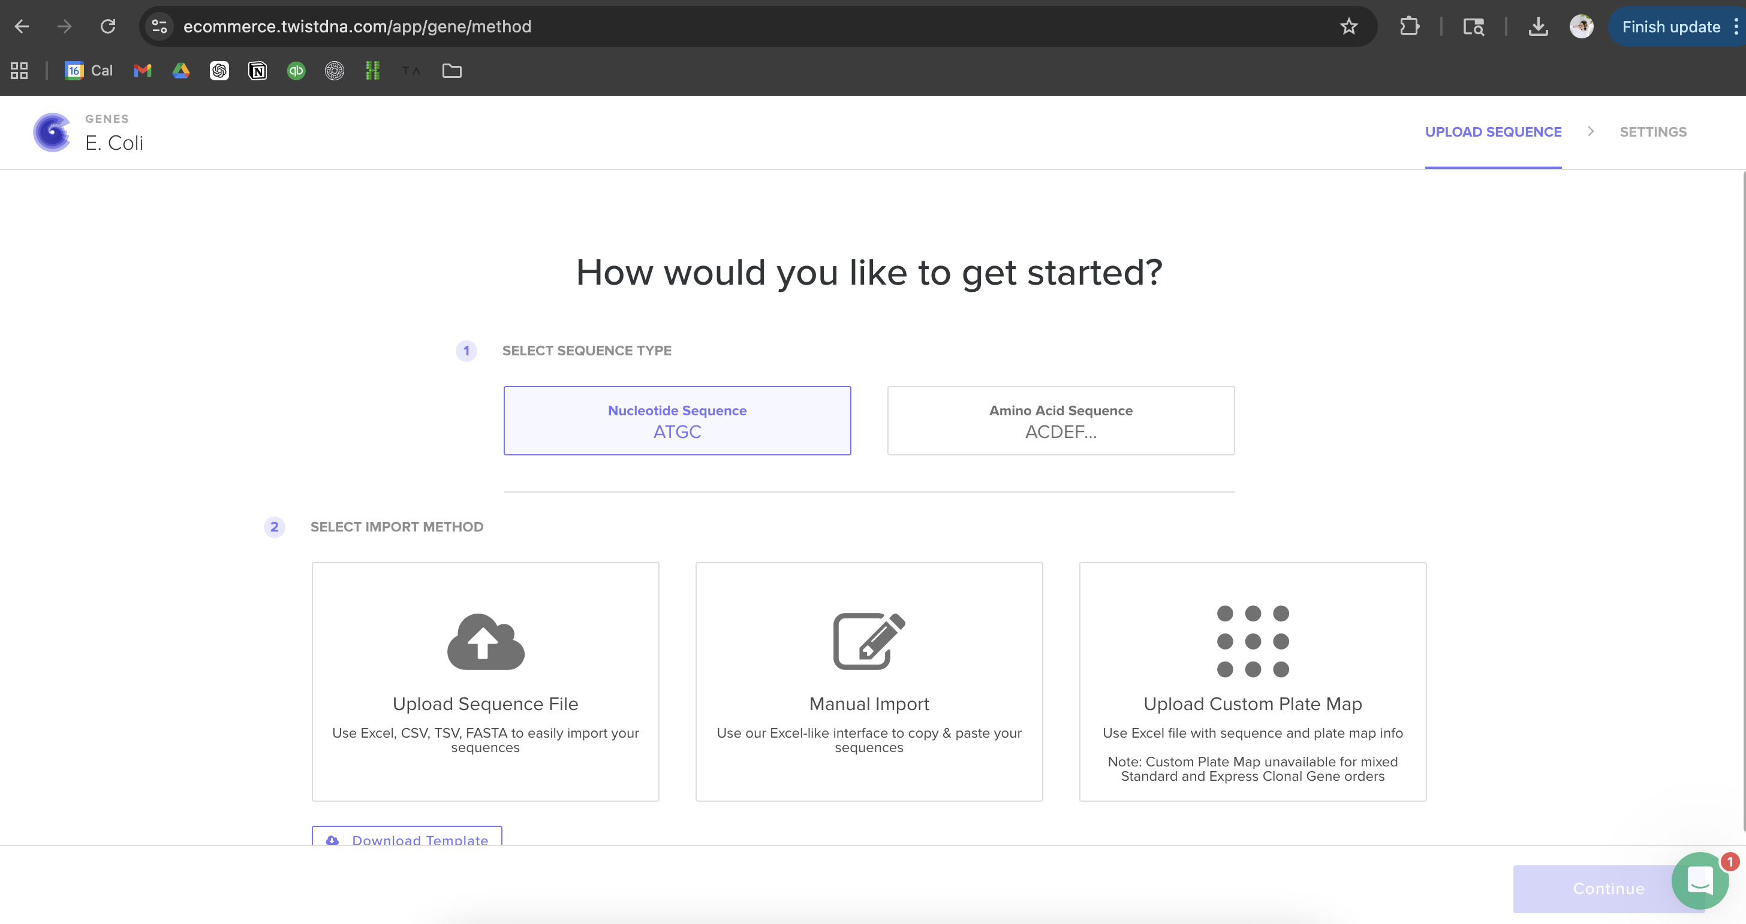The width and height of the screenshot is (1746, 924).
Task: Open the bookmarks folder
Action: click(452, 71)
